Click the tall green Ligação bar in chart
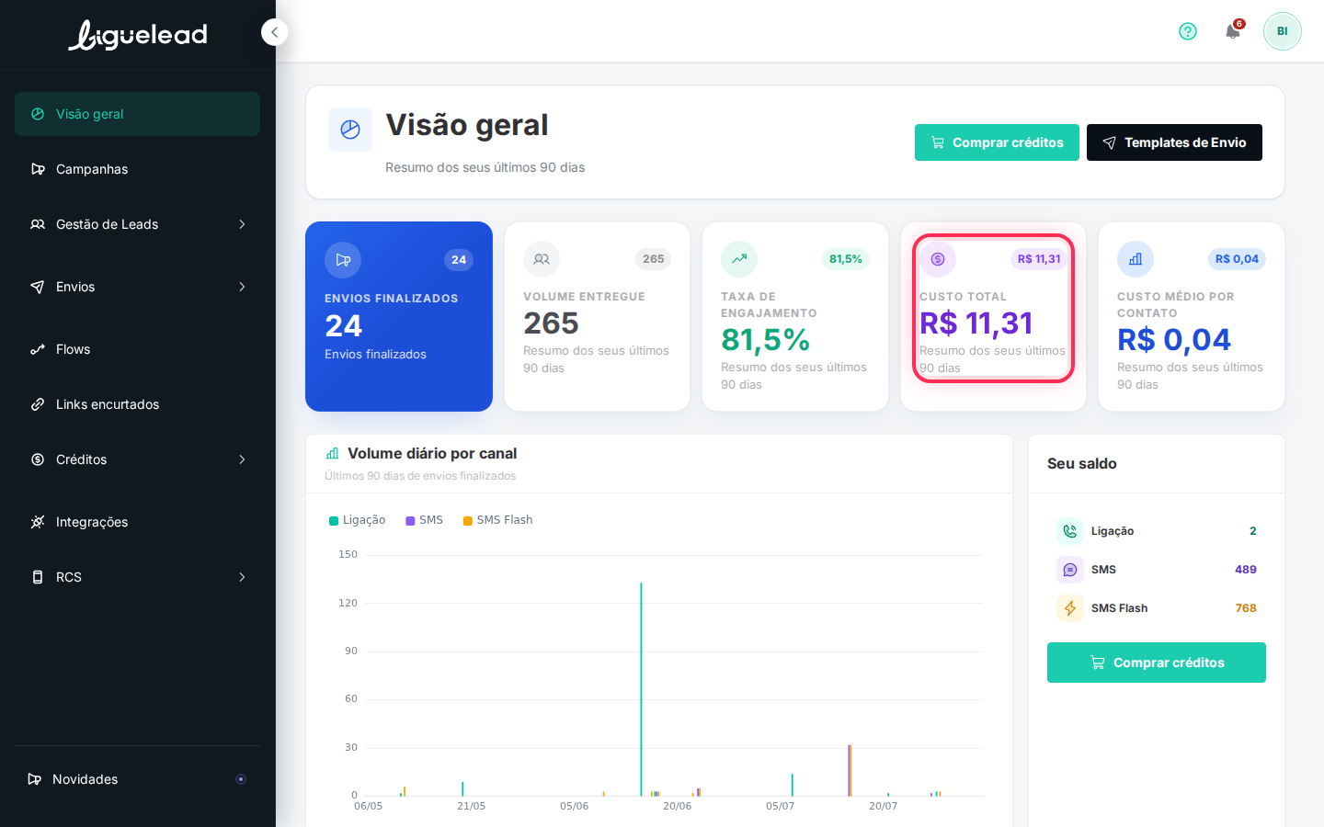 click(x=641, y=689)
